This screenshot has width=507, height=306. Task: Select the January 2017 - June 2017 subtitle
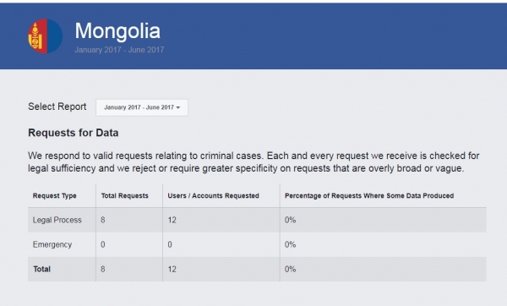click(119, 50)
